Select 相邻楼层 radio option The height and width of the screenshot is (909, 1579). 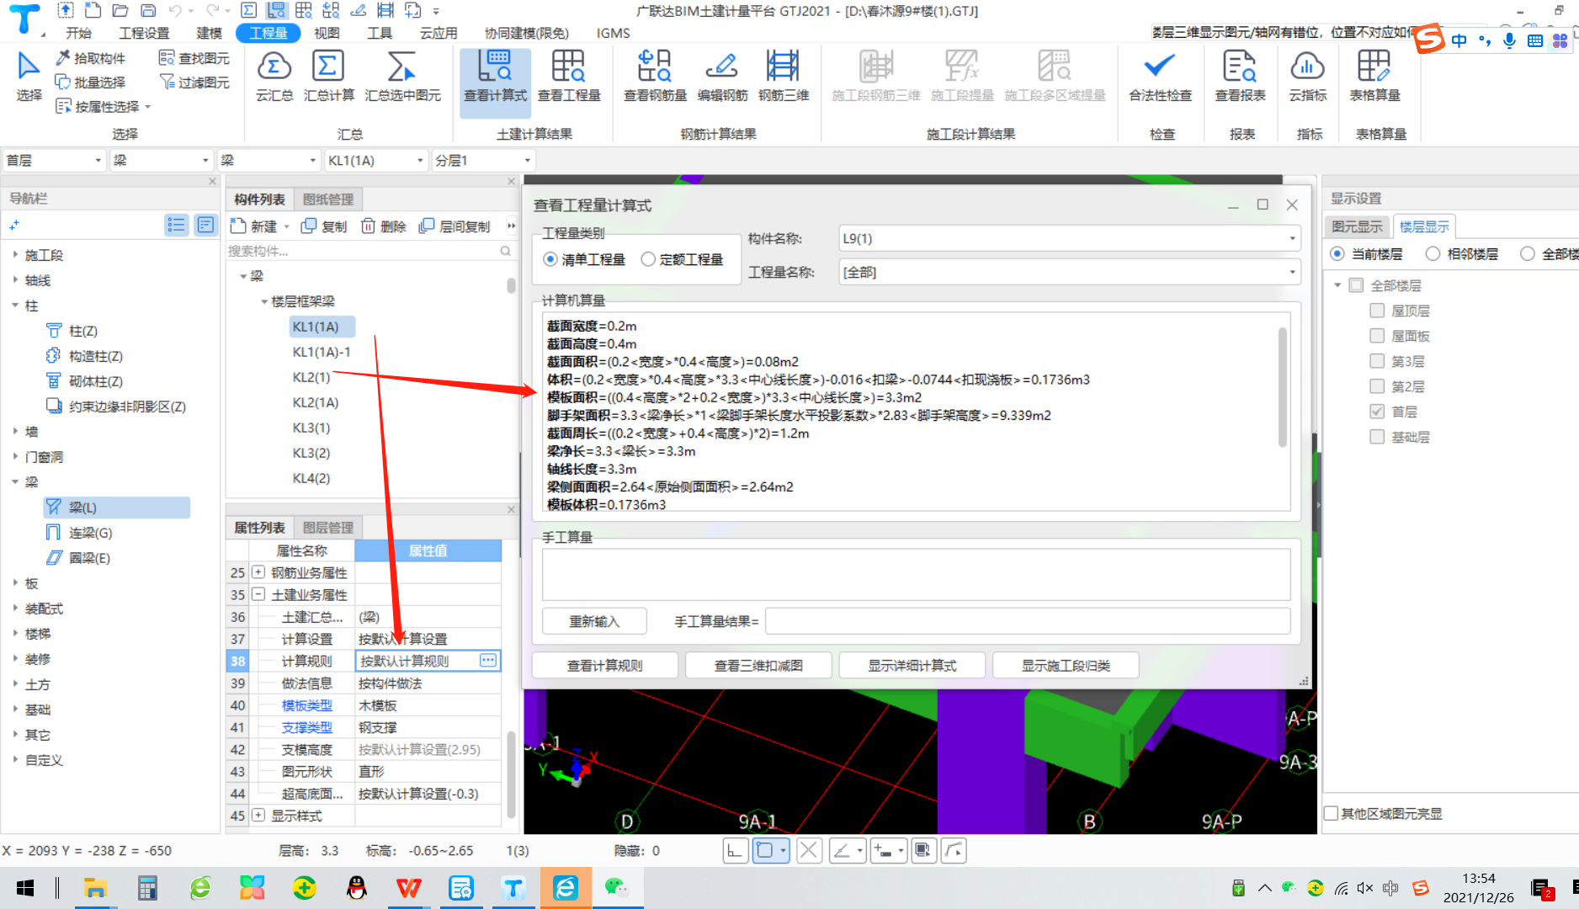1433,254
